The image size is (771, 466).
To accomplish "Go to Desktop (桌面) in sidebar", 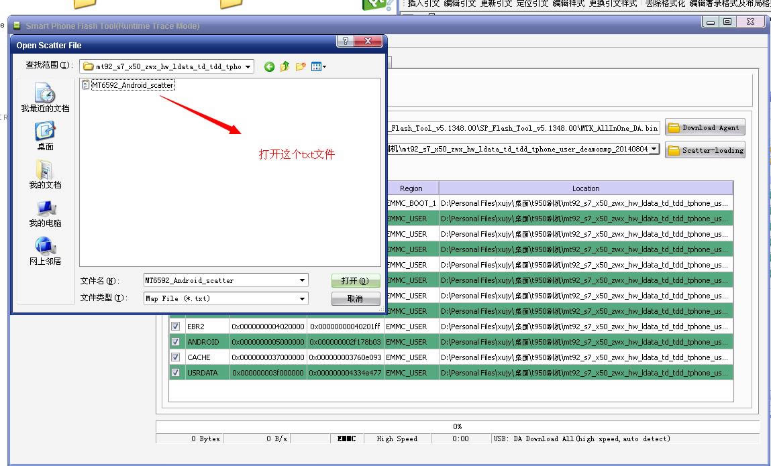I will click(45, 135).
